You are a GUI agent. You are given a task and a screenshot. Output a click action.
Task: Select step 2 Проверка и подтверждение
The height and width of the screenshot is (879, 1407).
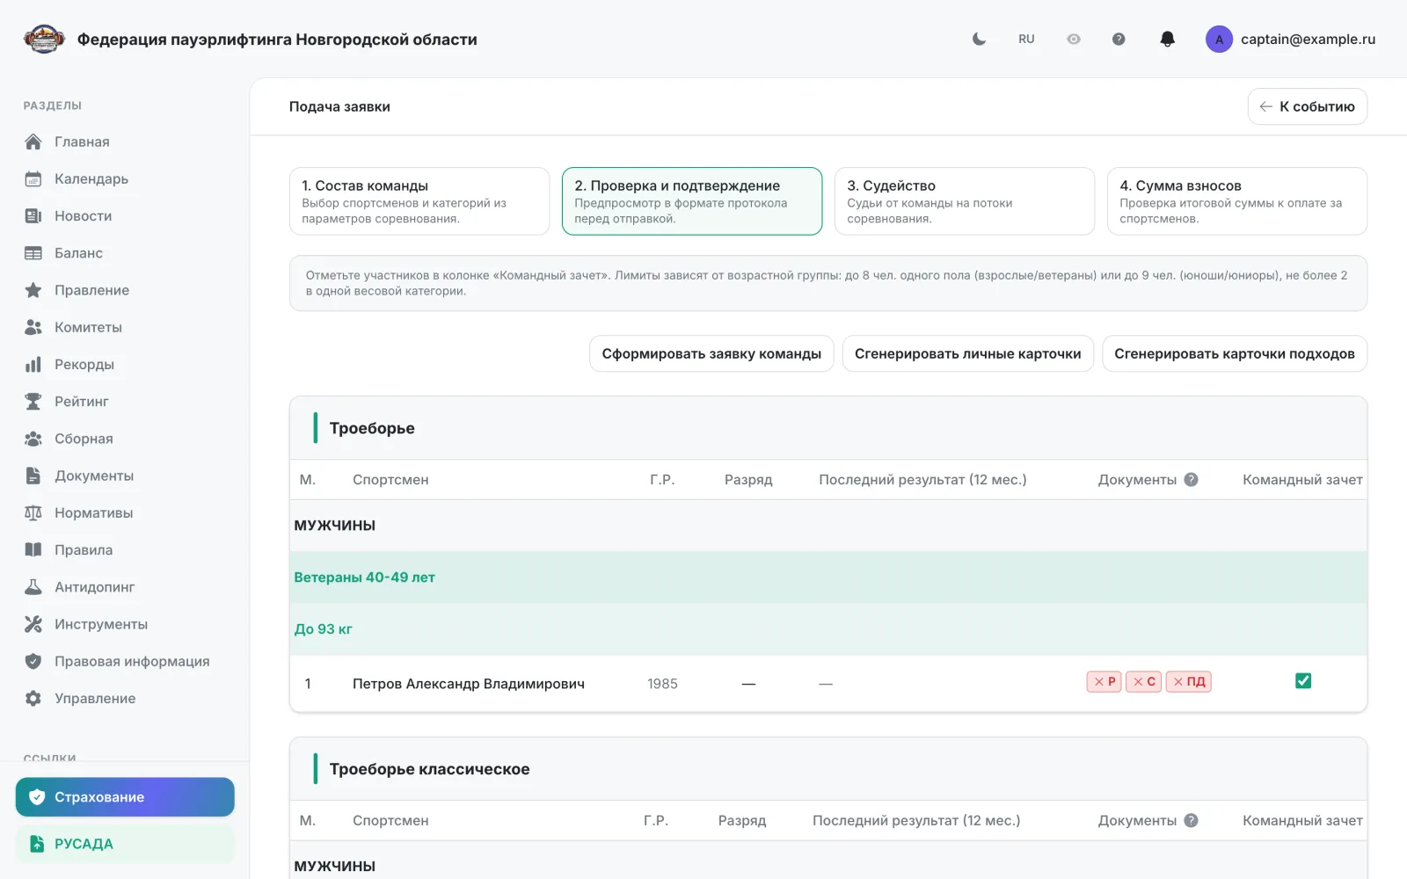point(692,201)
